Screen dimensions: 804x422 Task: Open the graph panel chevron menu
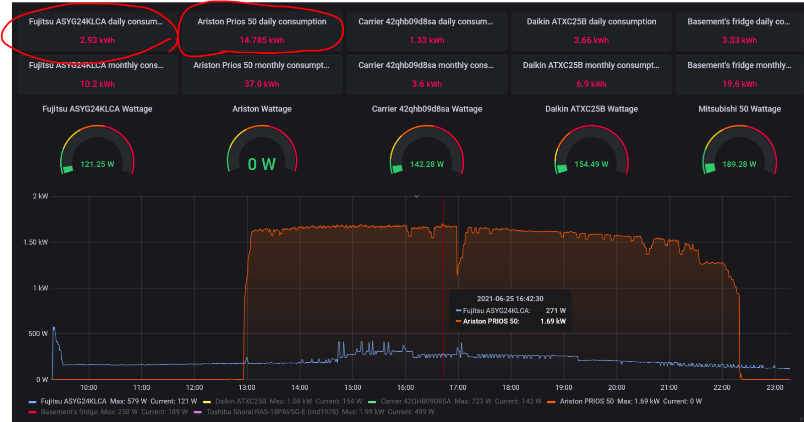417,196
